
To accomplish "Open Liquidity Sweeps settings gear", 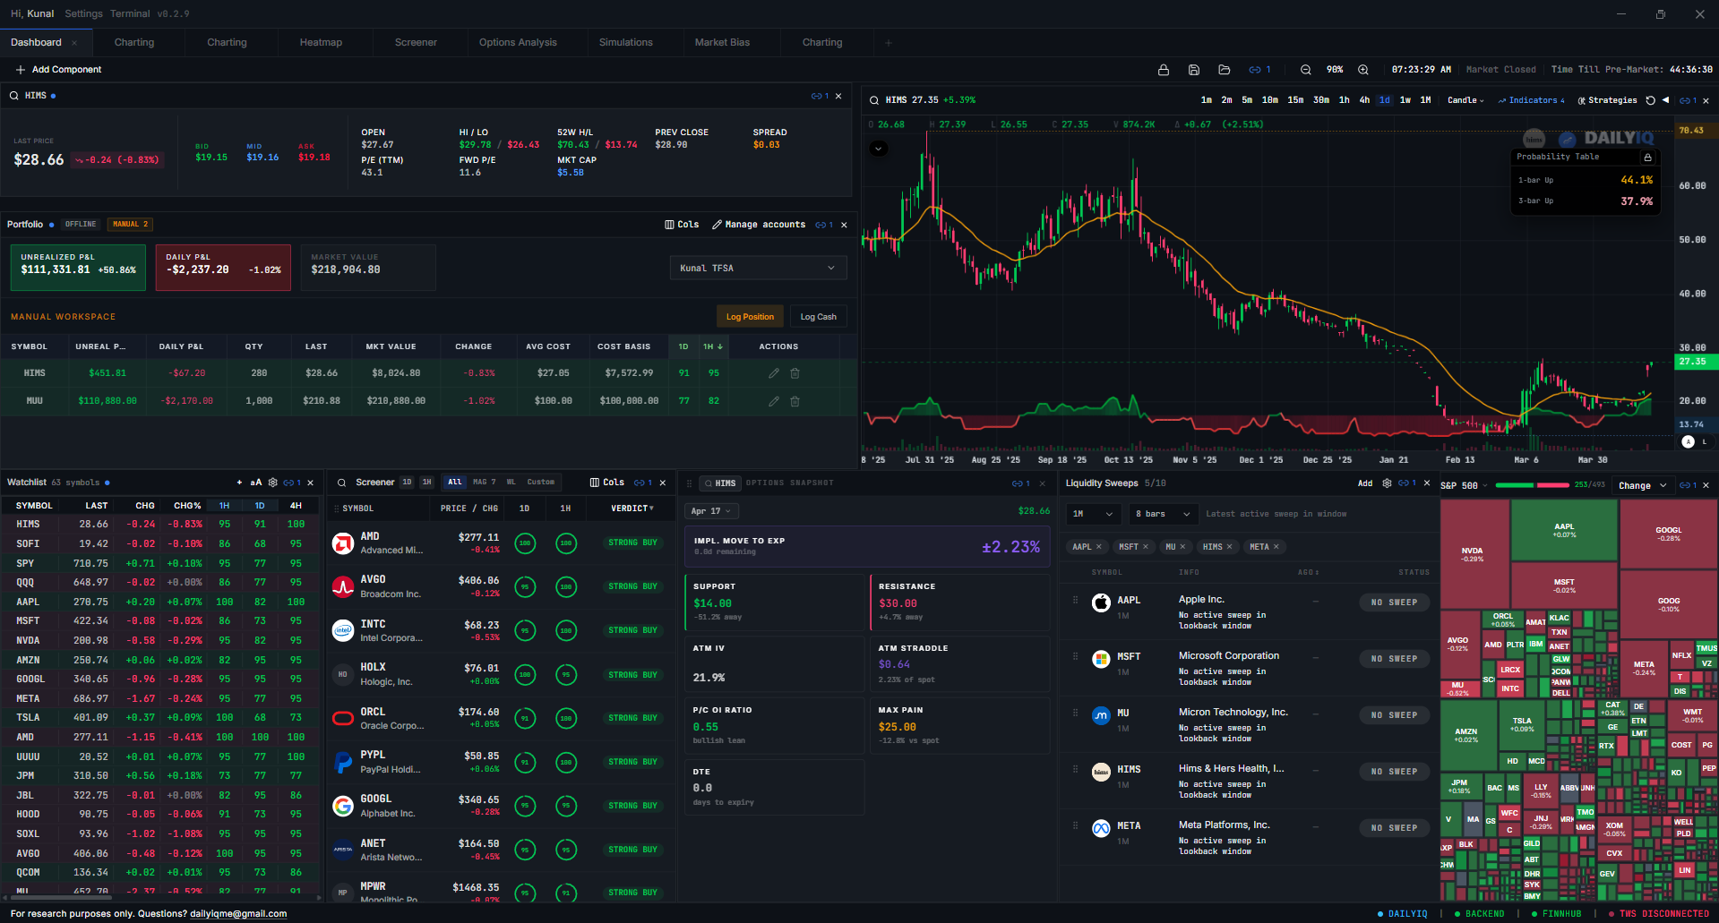I will 1387,483.
